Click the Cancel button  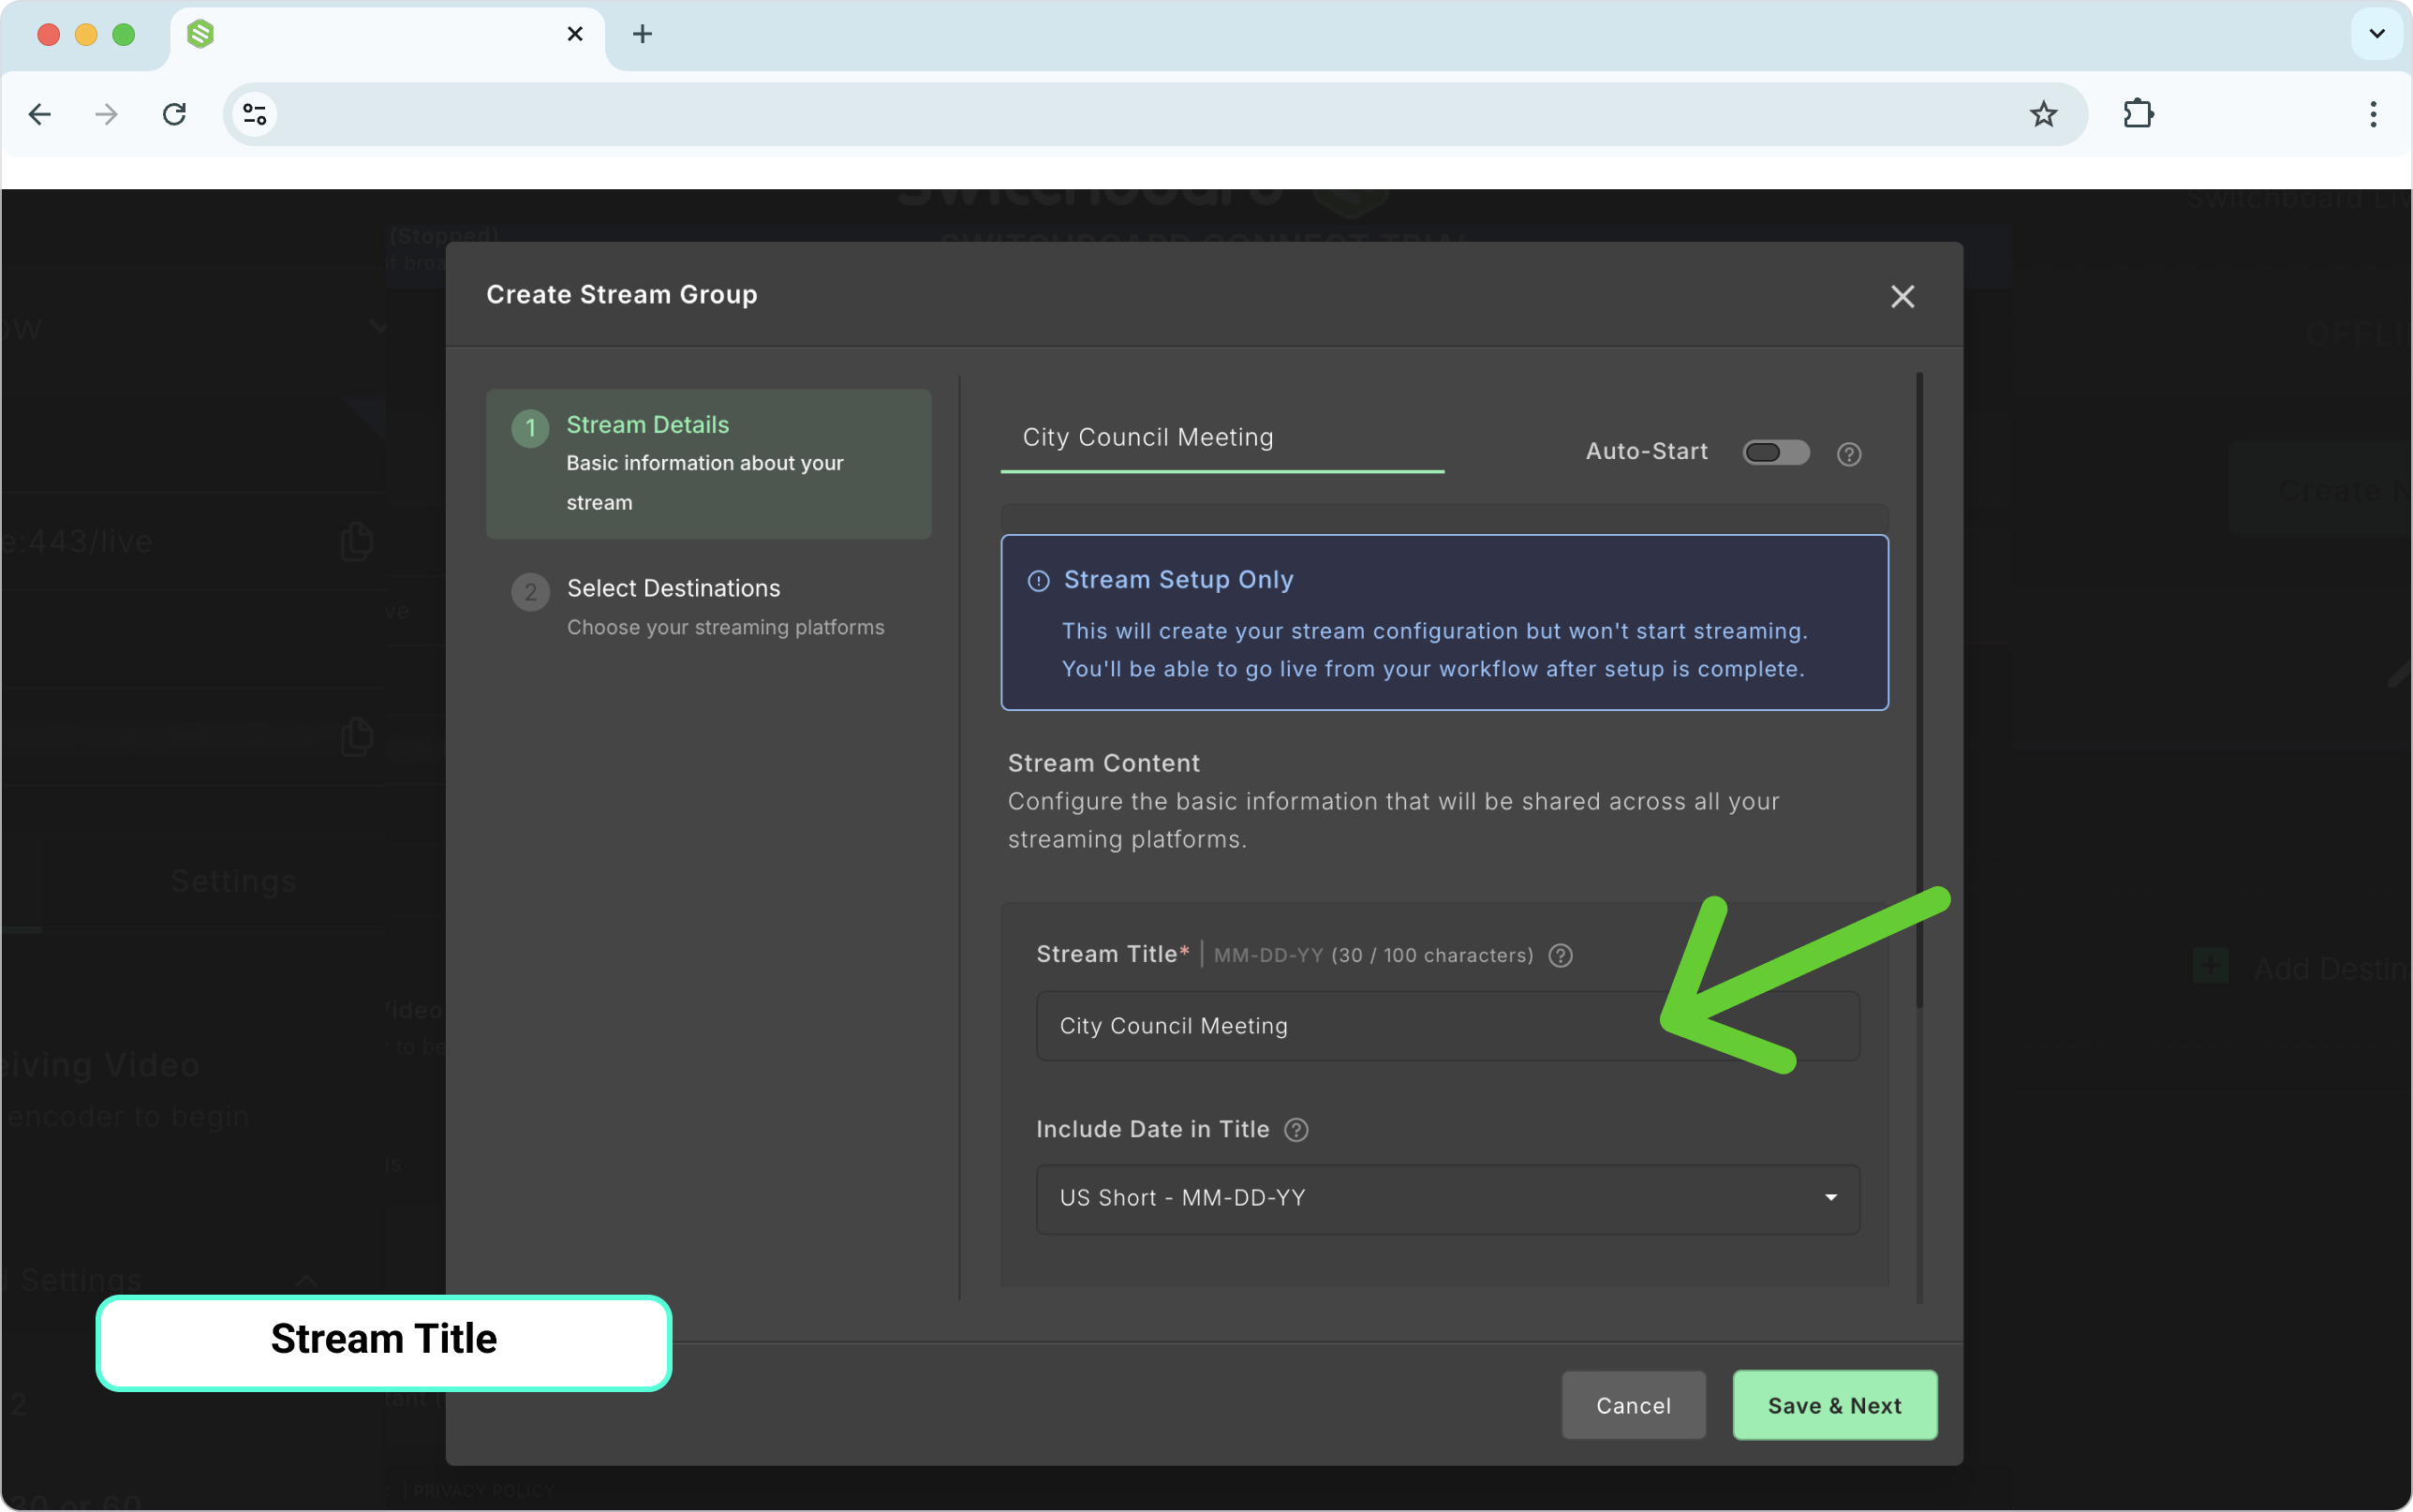click(x=1633, y=1404)
